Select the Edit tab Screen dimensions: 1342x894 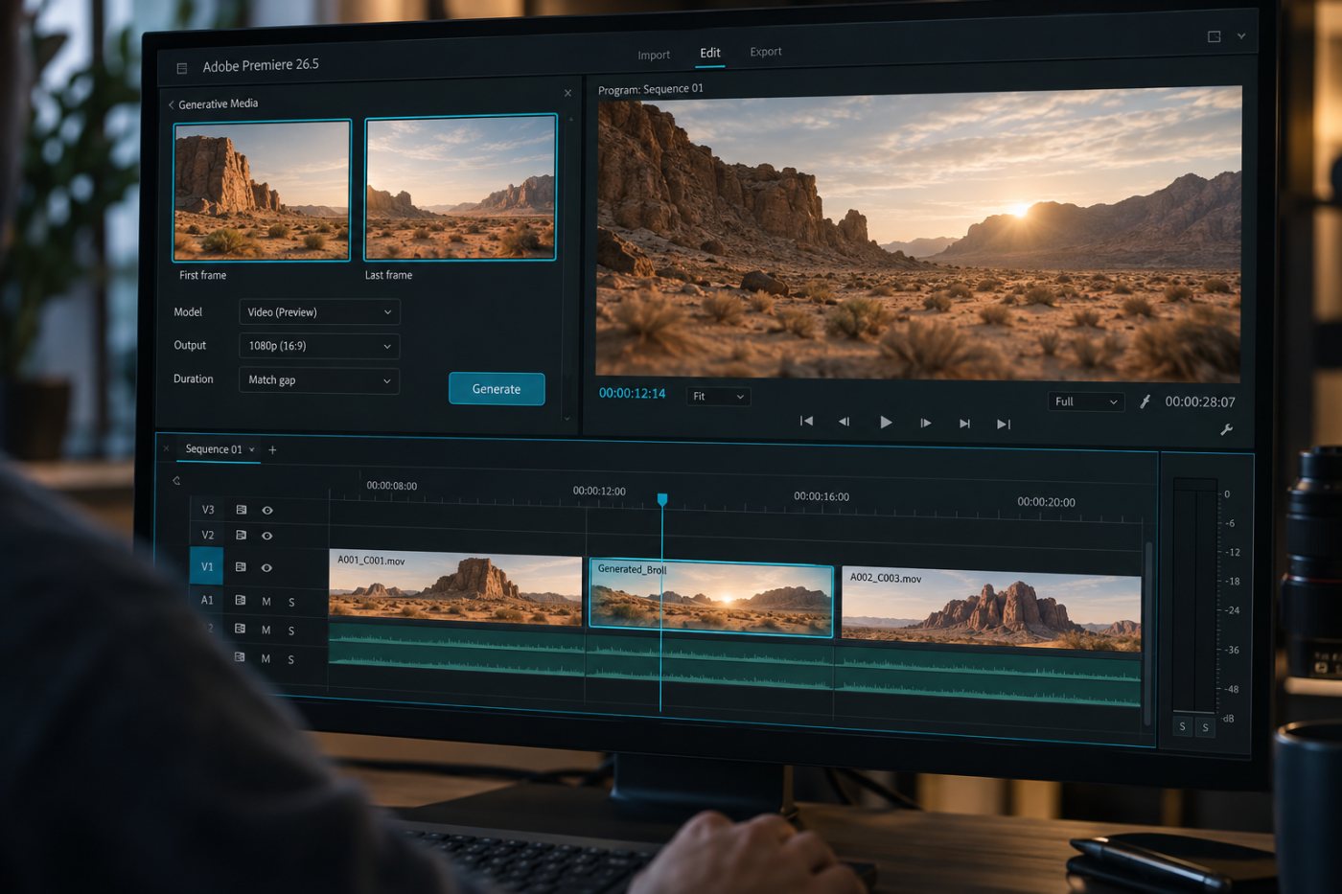click(x=709, y=53)
